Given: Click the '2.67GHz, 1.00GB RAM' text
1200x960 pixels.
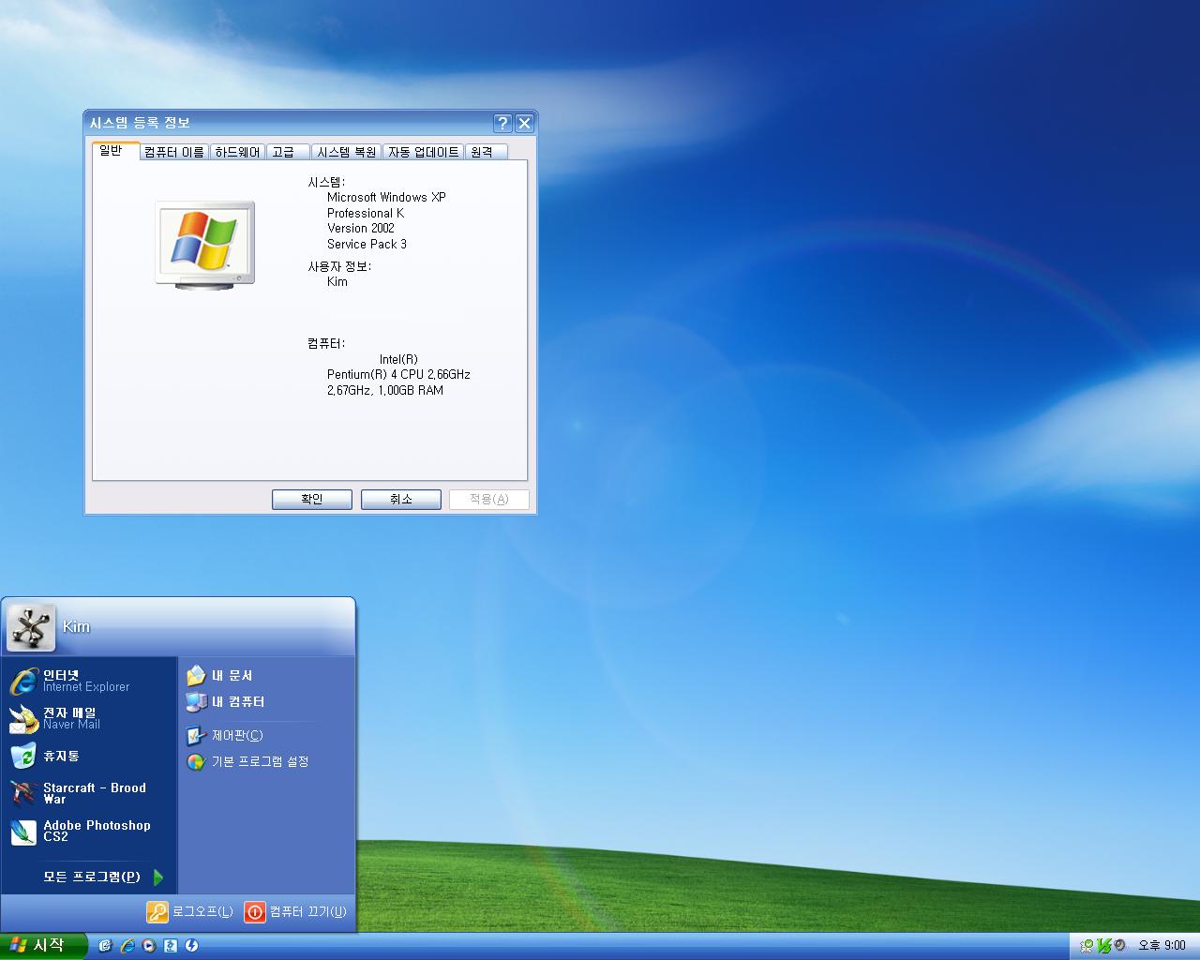Looking at the screenshot, I should [385, 390].
